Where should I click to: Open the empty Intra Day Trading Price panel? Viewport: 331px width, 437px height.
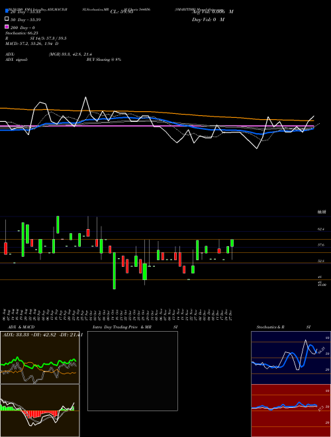click(132, 371)
